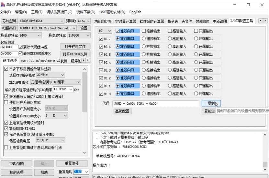Toggle 清除EEPROM缓冲区 checkbox
269x178 pixels.
[21, 53]
